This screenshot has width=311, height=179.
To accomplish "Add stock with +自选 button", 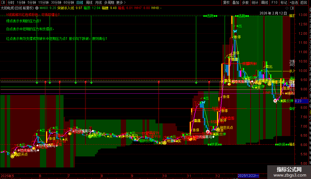I will pyautogui.click(x=294, y=2).
